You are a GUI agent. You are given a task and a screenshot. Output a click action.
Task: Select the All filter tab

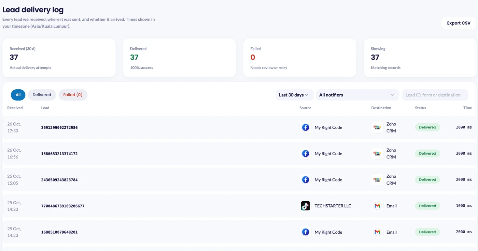click(x=18, y=95)
